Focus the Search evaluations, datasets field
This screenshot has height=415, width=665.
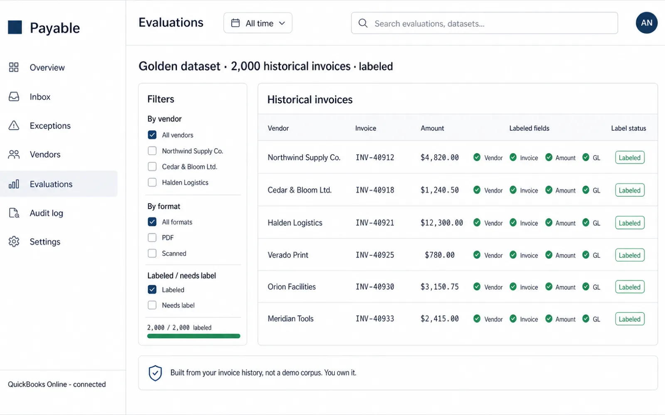[484, 23]
